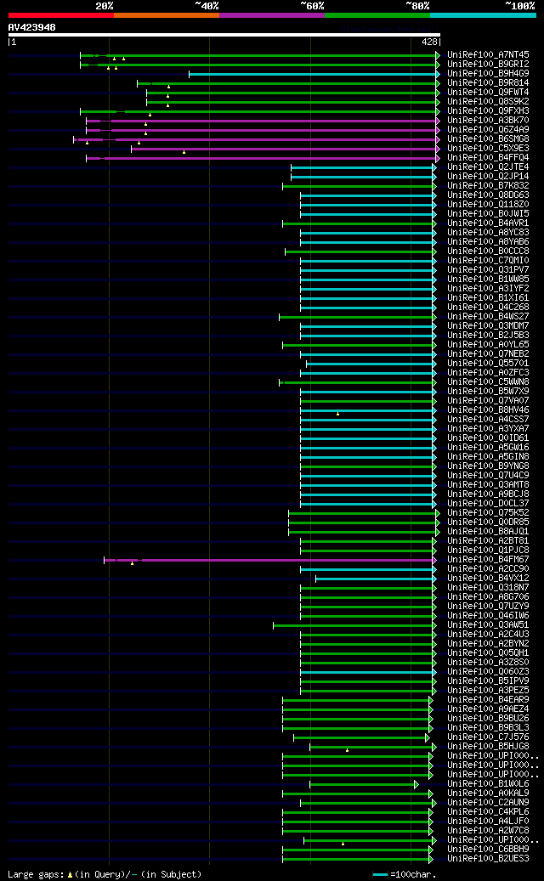The image size is (544, 881).
Task: Click the purple alignment bar for UniRef100_C5X9E3
Action: 285,149
